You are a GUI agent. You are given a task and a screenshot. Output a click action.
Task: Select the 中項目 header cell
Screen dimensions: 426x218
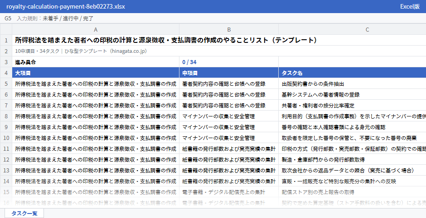(229, 73)
